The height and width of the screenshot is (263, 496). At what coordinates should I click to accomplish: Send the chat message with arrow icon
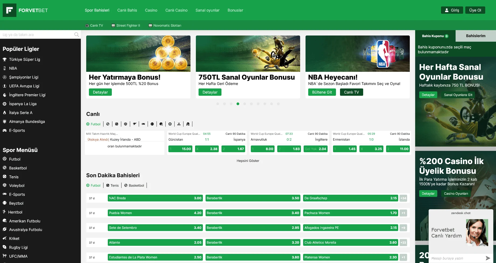[488, 258]
